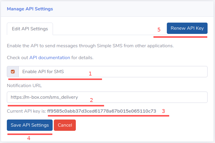
Task: Click the red annotation number 3
Action: coord(163,111)
